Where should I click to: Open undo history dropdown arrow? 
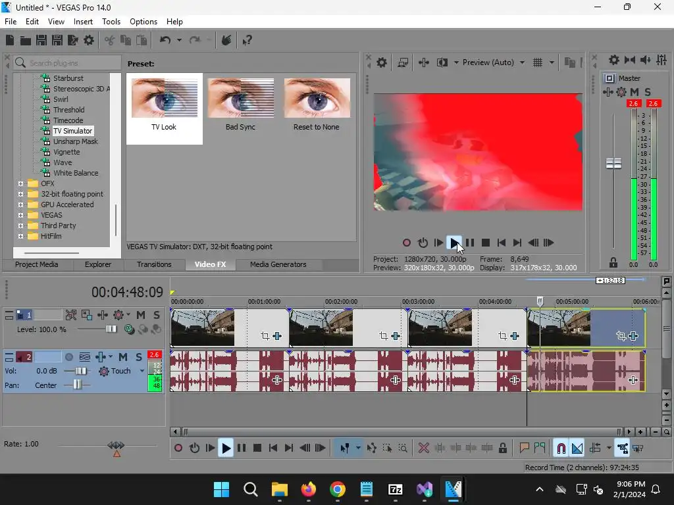click(179, 40)
